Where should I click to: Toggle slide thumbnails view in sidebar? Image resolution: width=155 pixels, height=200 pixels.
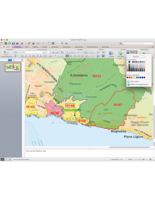[10, 60]
